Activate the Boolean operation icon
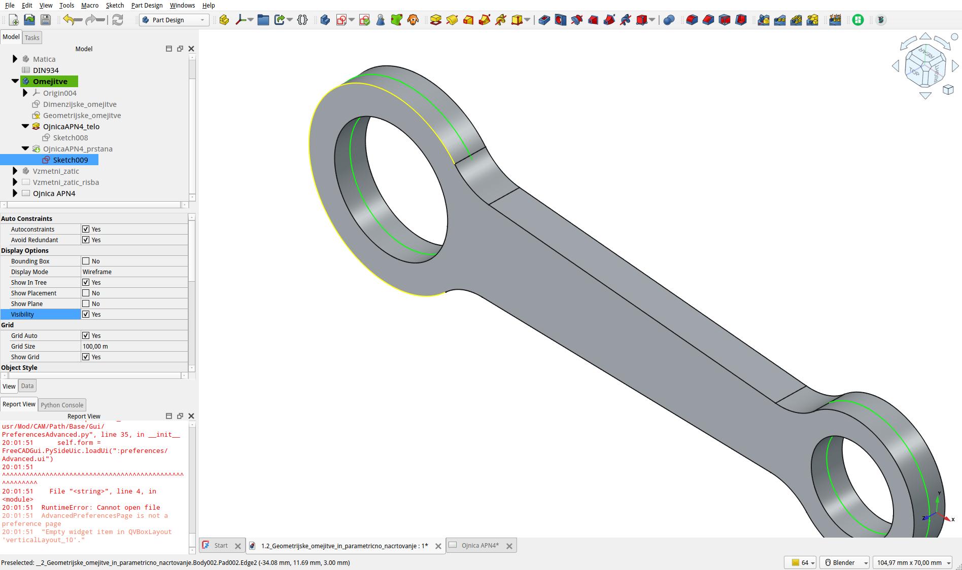This screenshot has width=962, height=570. click(x=669, y=20)
